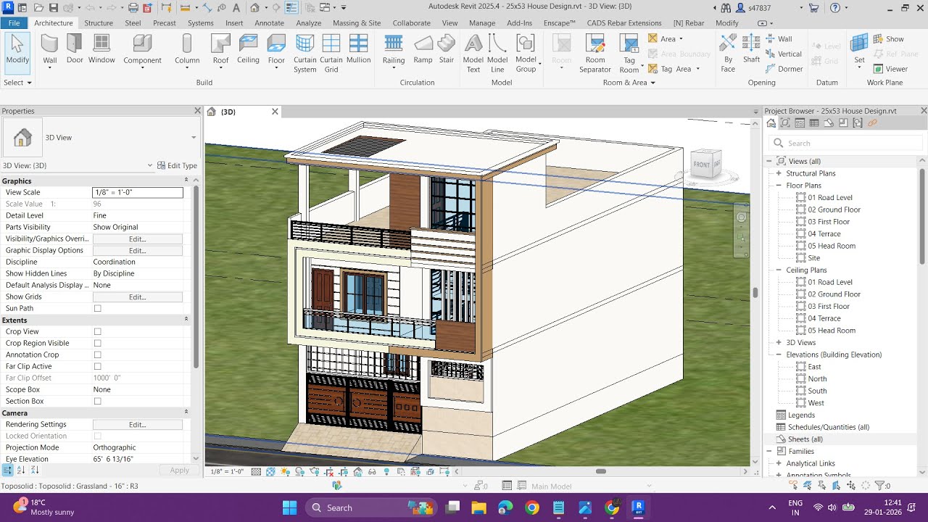Close the (3D) view tab

tap(275, 112)
